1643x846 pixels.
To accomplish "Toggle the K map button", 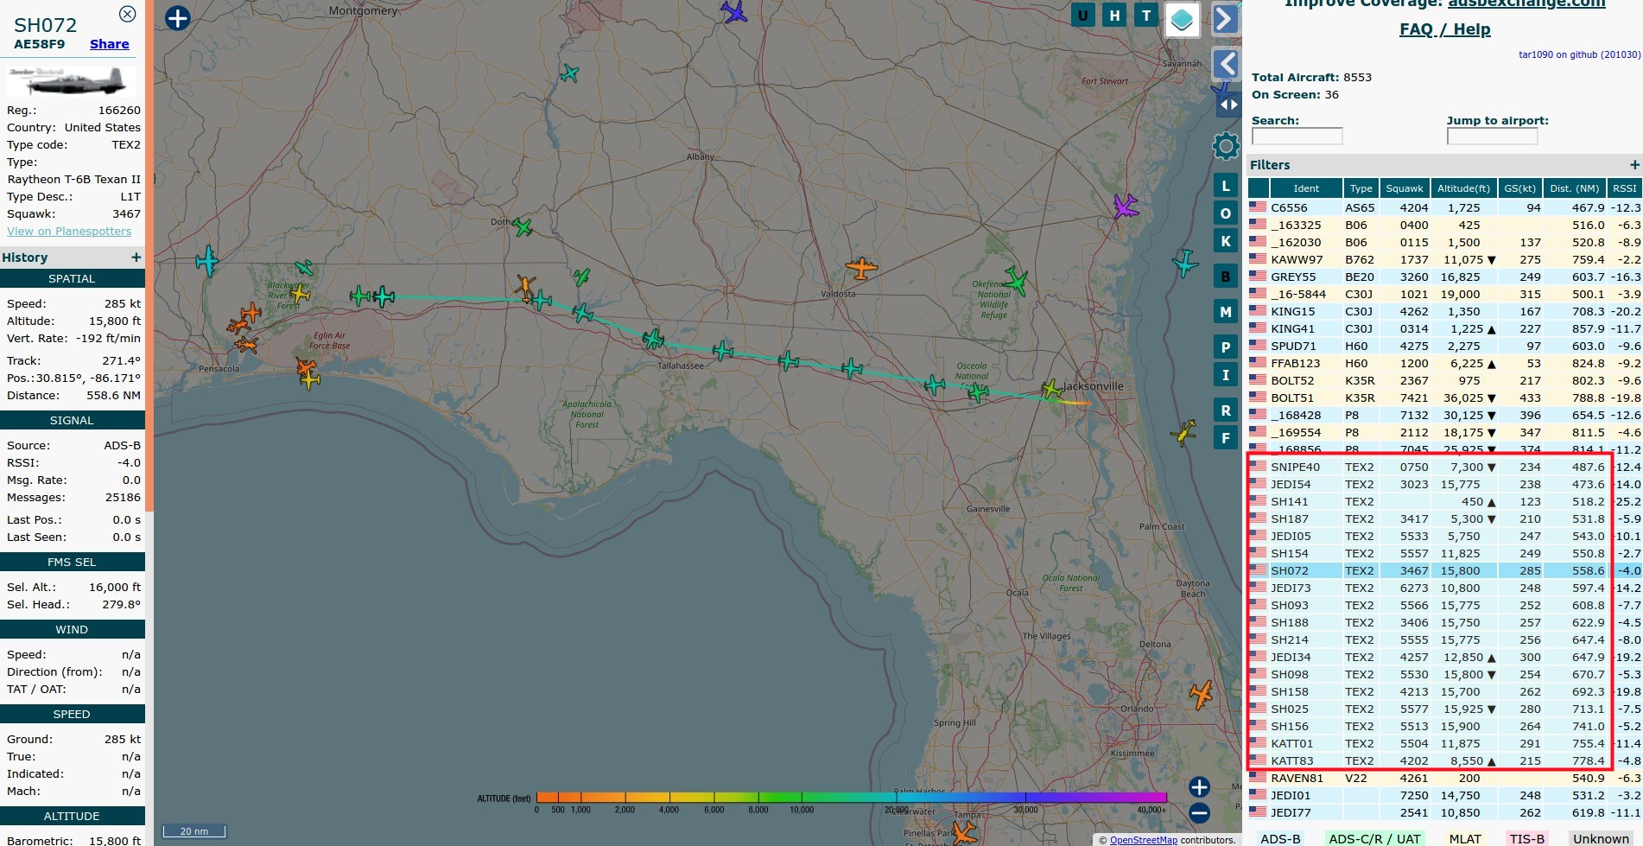I will [1225, 241].
